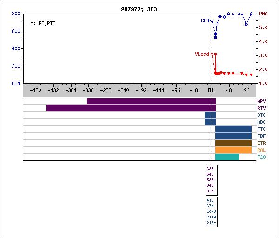Click the red RNA axis title
The image size is (279, 238).
(263, 14)
